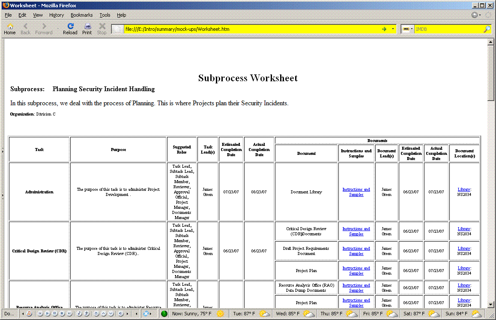Expand the arrow left of the blue X icon
The height and width of the screenshot is (320, 496).
(x=136, y=314)
